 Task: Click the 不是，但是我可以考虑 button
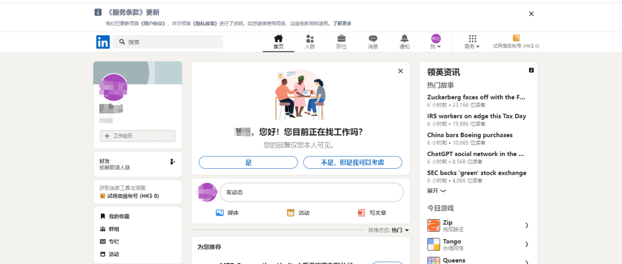coord(352,163)
